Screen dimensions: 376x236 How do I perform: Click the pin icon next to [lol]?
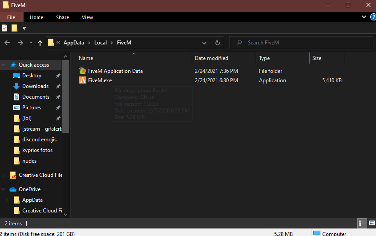point(58,118)
